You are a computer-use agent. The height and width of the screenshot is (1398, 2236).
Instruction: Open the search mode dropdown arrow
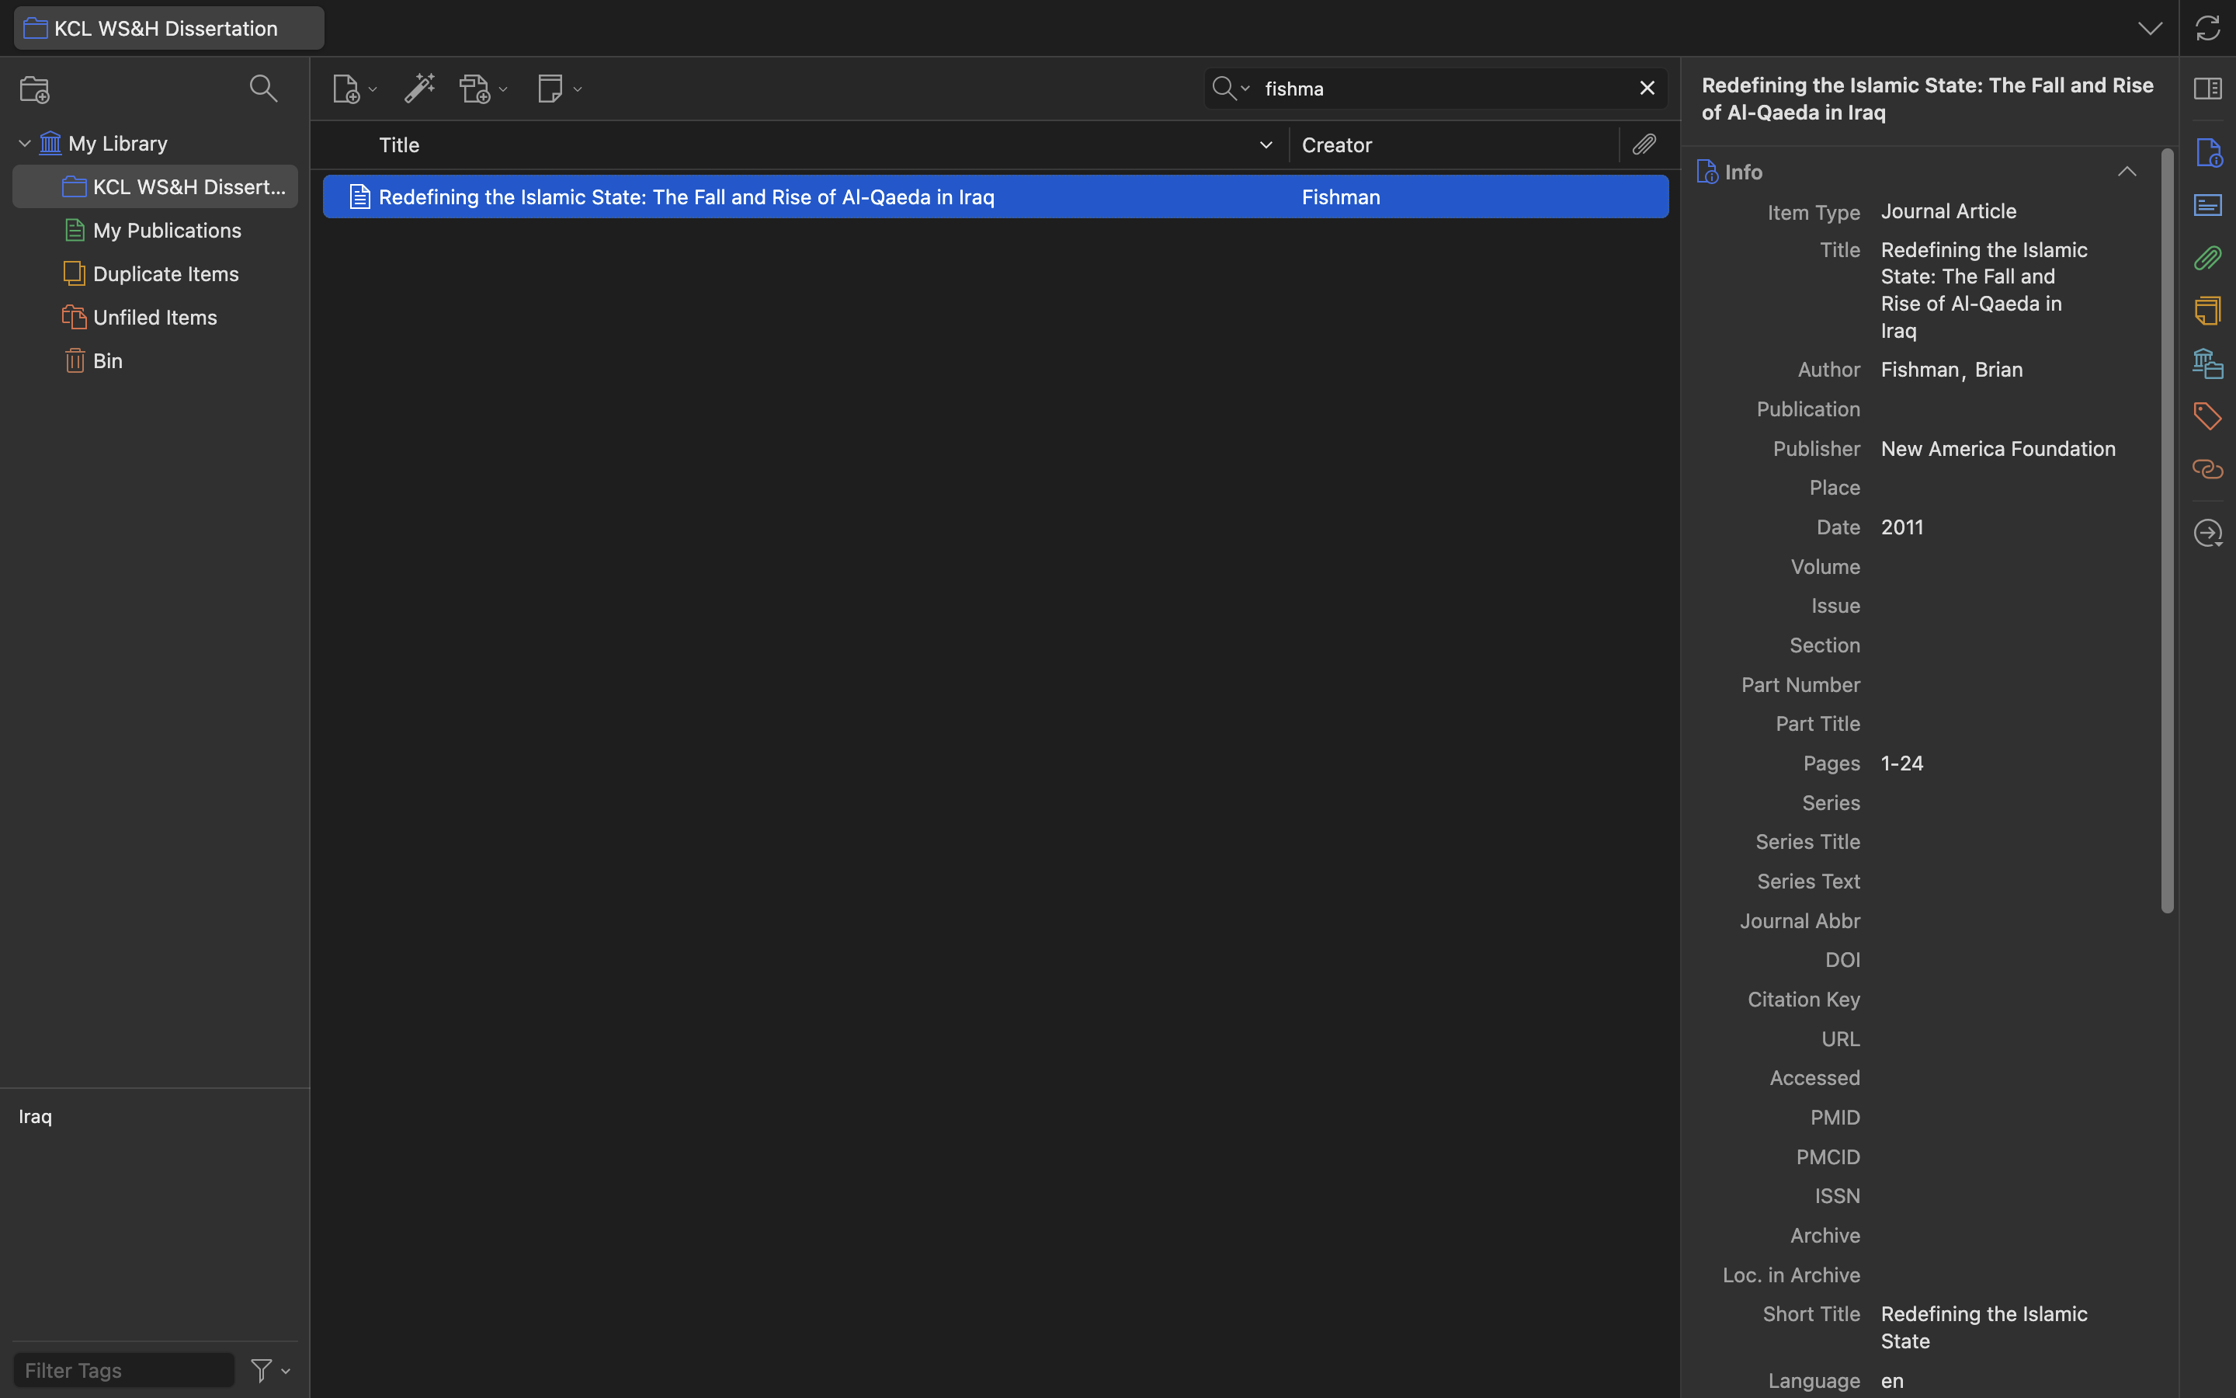pos(1245,89)
